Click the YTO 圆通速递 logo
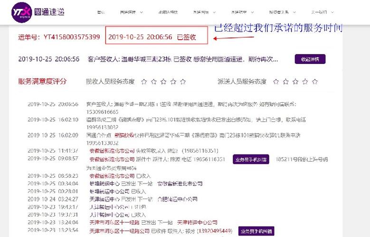Viewport: 370px width, 237px height. pos(38,12)
